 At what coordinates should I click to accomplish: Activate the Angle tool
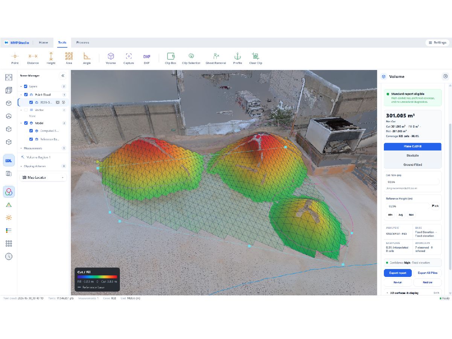pyautogui.click(x=87, y=58)
